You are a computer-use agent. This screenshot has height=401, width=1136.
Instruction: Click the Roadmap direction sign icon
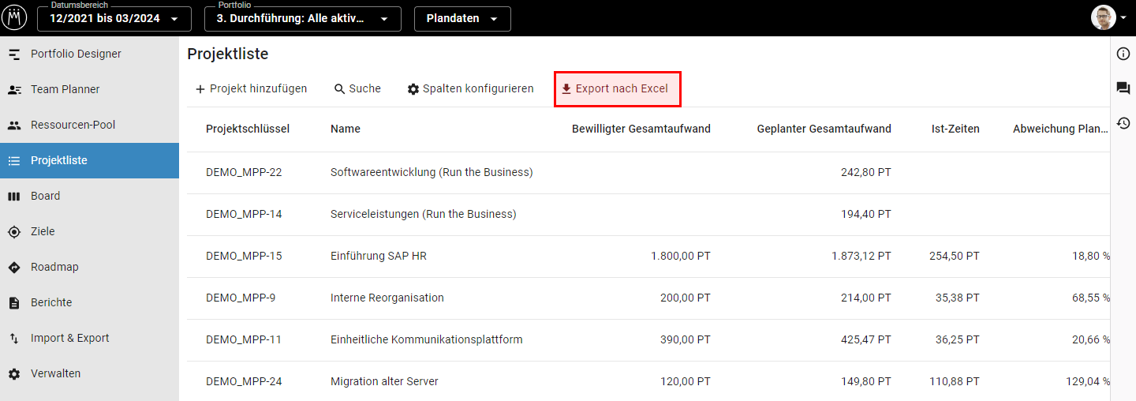[14, 267]
